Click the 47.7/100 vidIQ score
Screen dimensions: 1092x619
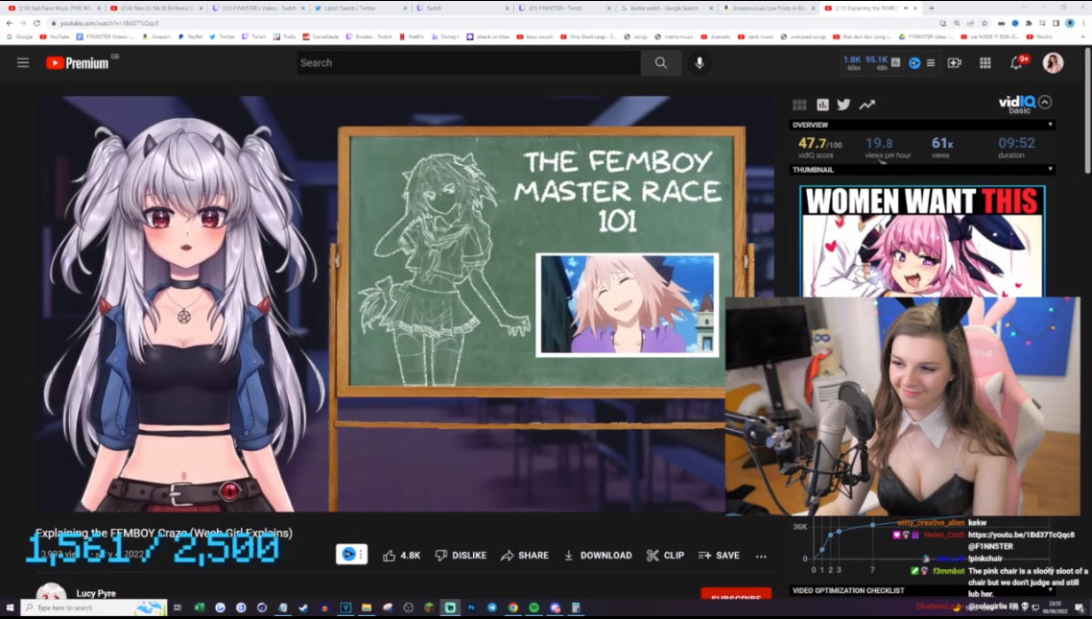click(x=819, y=148)
